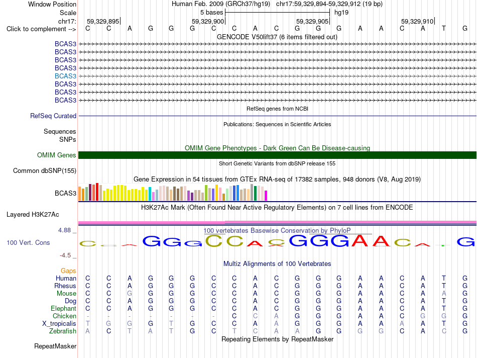Click the only T base in the sequence row
Viewport: 477px width, 358px height.
[x=443, y=28]
